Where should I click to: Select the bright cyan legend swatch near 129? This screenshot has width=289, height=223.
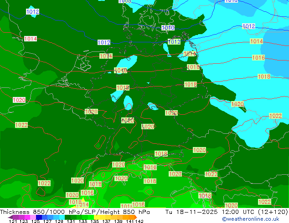(x=62, y=217)
